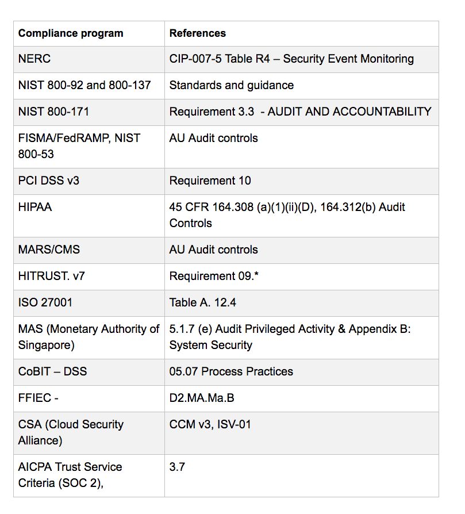Select AICPA Trust Service Criteria cell
This screenshot has height=514, width=465.
[x=89, y=475]
